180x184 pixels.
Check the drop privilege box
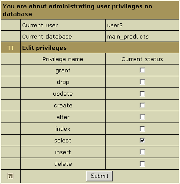point(142,82)
